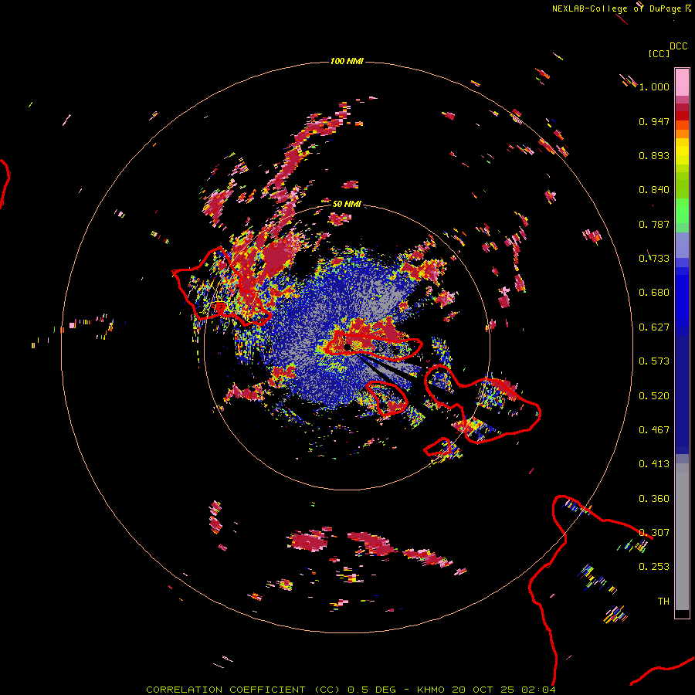695x695 pixels.
Task: Click the [CC] units label
Action: (x=659, y=53)
